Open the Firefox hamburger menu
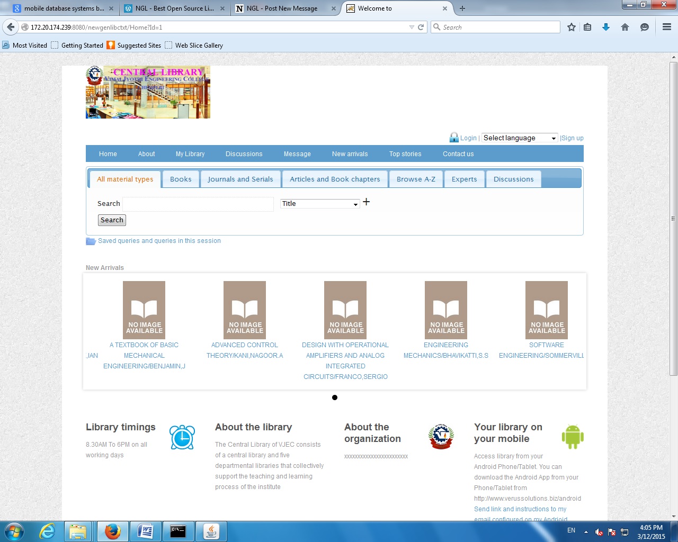 667,28
